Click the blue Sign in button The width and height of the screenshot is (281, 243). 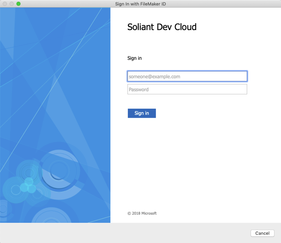click(x=142, y=113)
